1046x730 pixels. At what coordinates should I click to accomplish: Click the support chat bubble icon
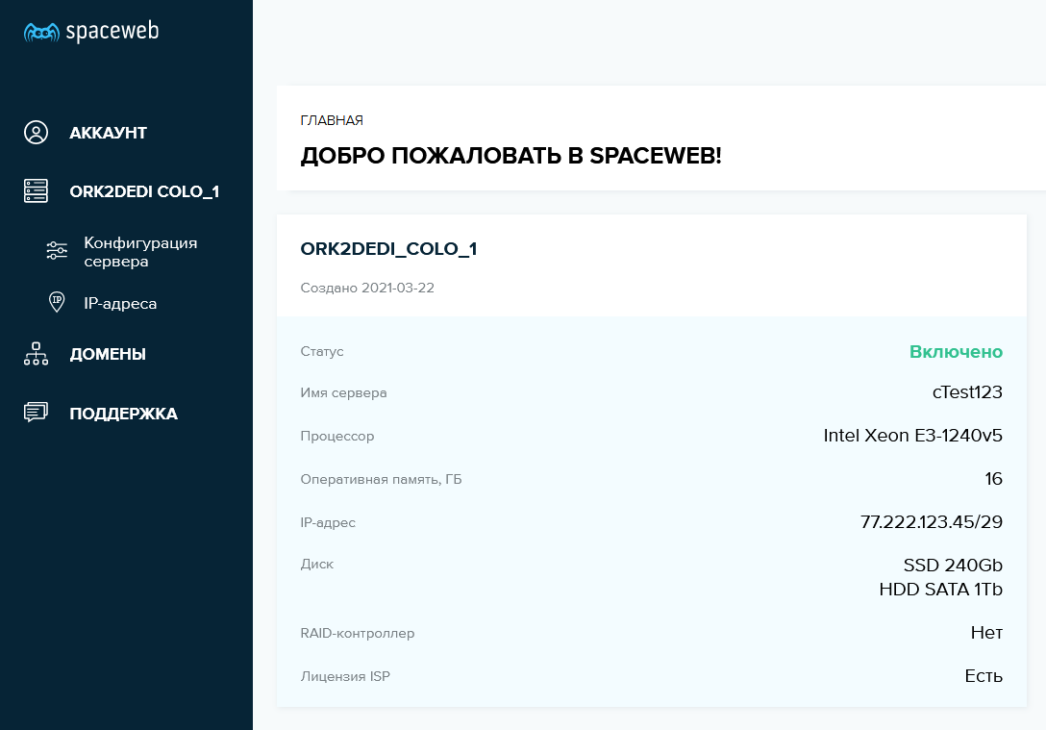tap(36, 413)
